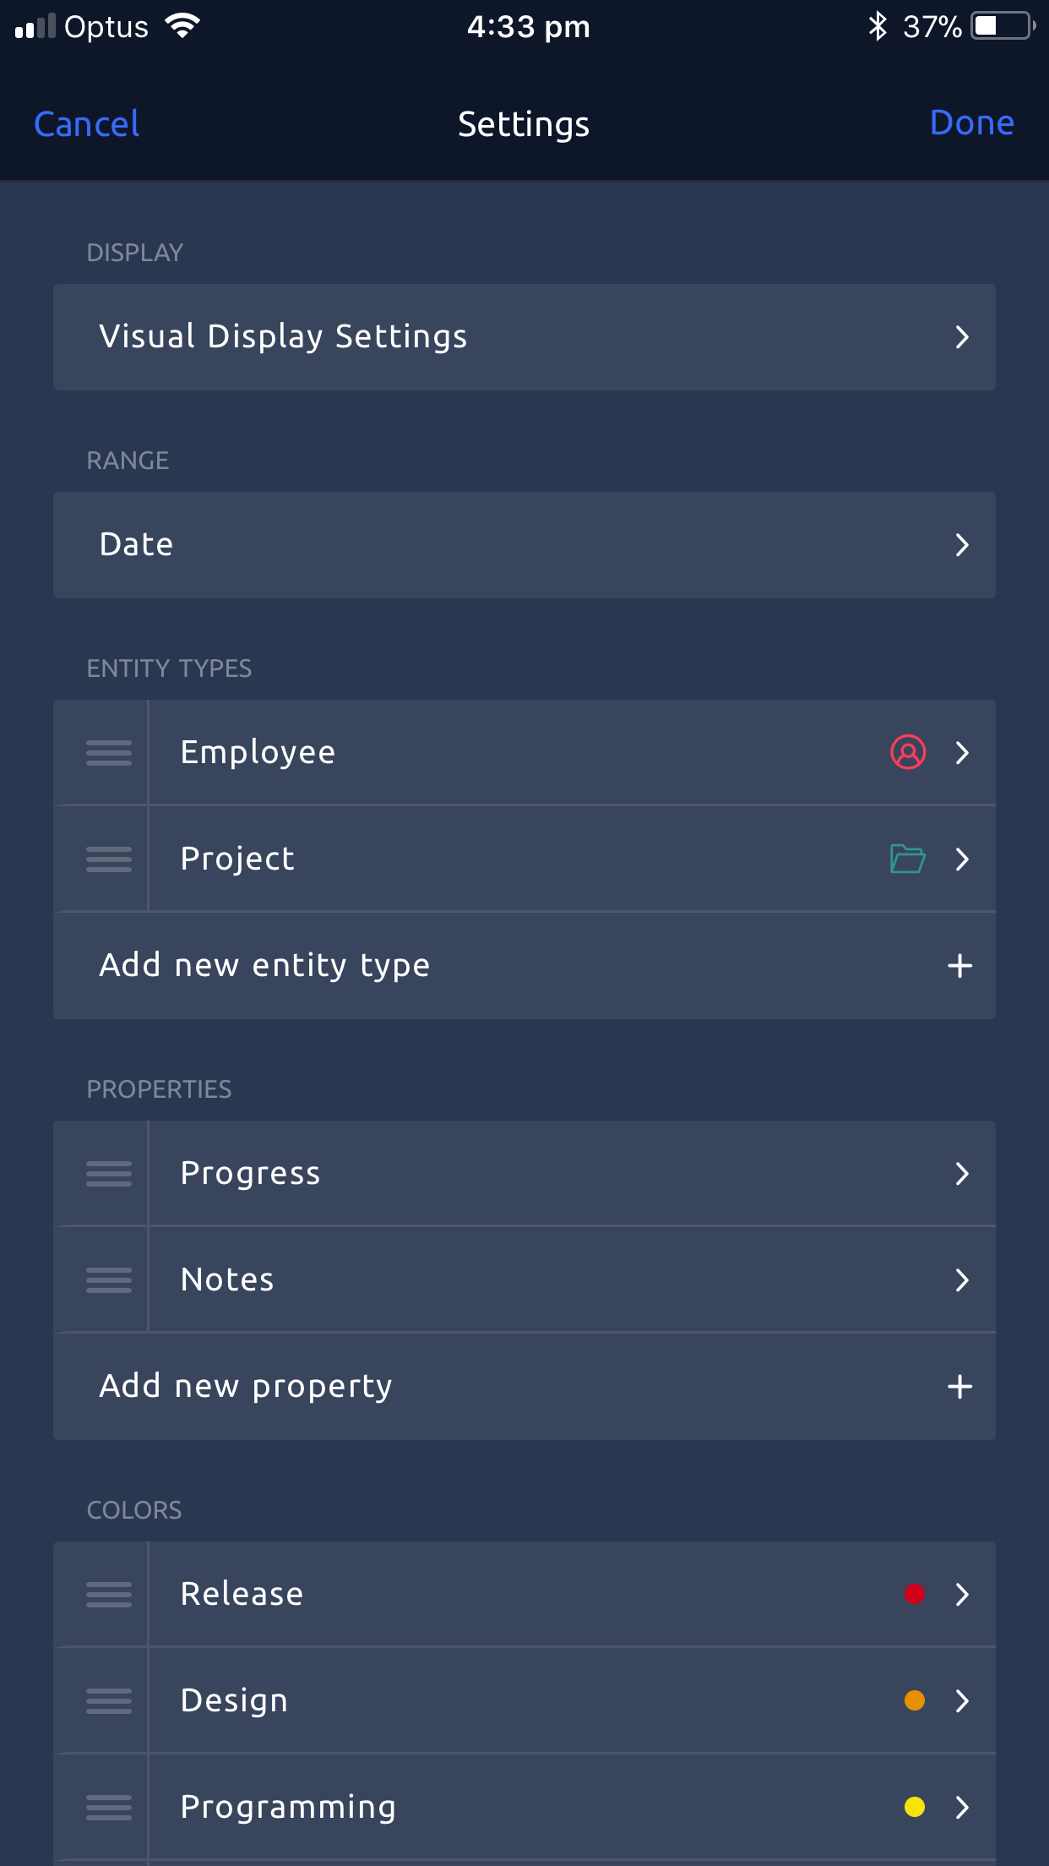
Task: Open the Programming color row
Action: pos(524,1807)
